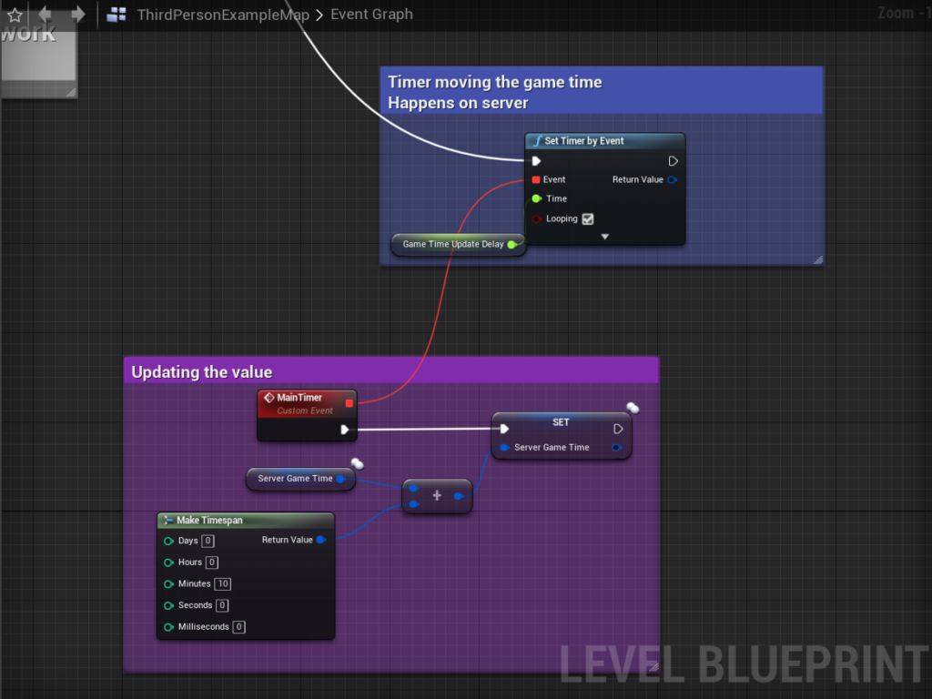Click bottom input pin of add node
This screenshot has width=932, height=699.
pos(414,504)
